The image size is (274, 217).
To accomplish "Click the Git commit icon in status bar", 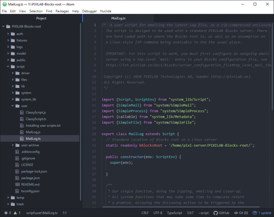I will (236, 213).
